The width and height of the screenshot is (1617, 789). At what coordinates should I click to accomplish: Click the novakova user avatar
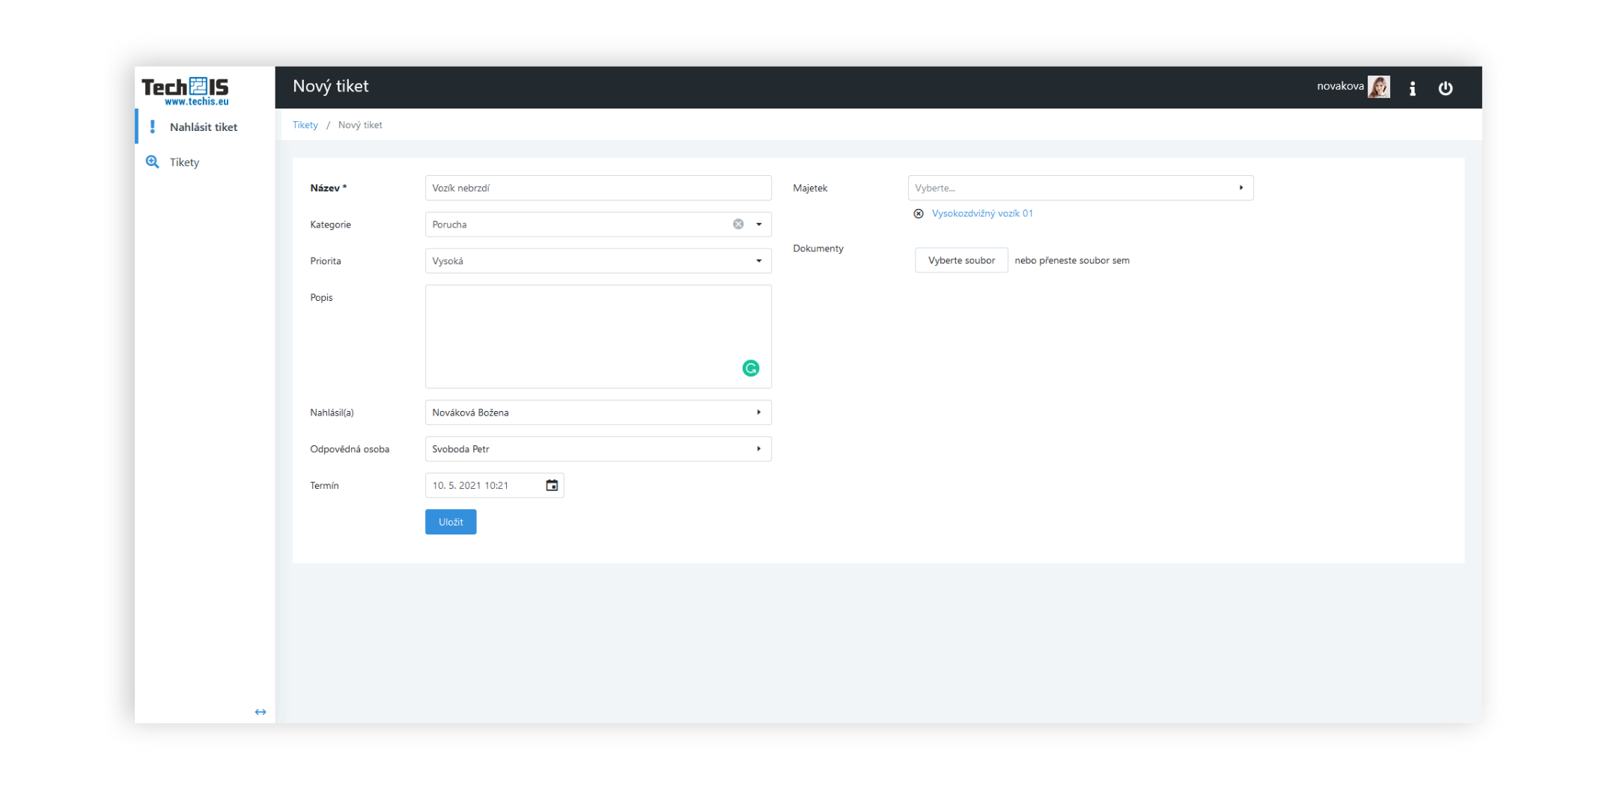[1378, 87]
